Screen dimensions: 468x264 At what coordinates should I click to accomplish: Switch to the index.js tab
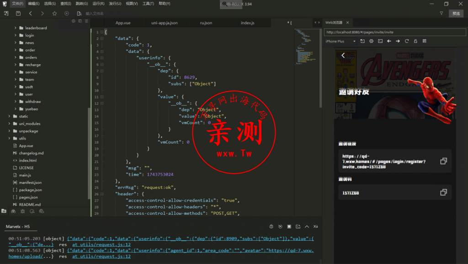coord(247,23)
